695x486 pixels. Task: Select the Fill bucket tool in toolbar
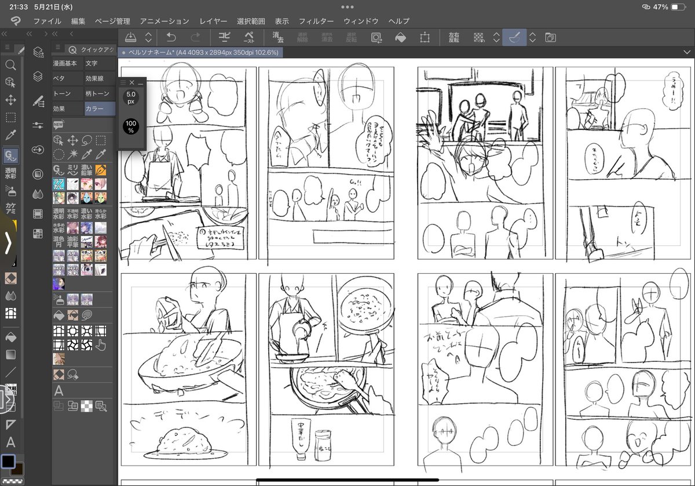[10, 336]
